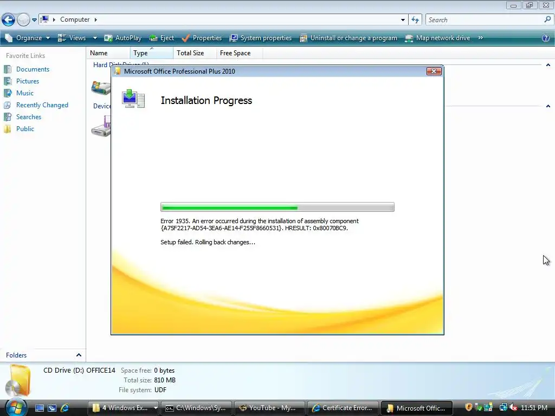Viewport: 555px width, 416px height.
Task: Click the OFFICE14 CD drive details icon
Action: 19,381
